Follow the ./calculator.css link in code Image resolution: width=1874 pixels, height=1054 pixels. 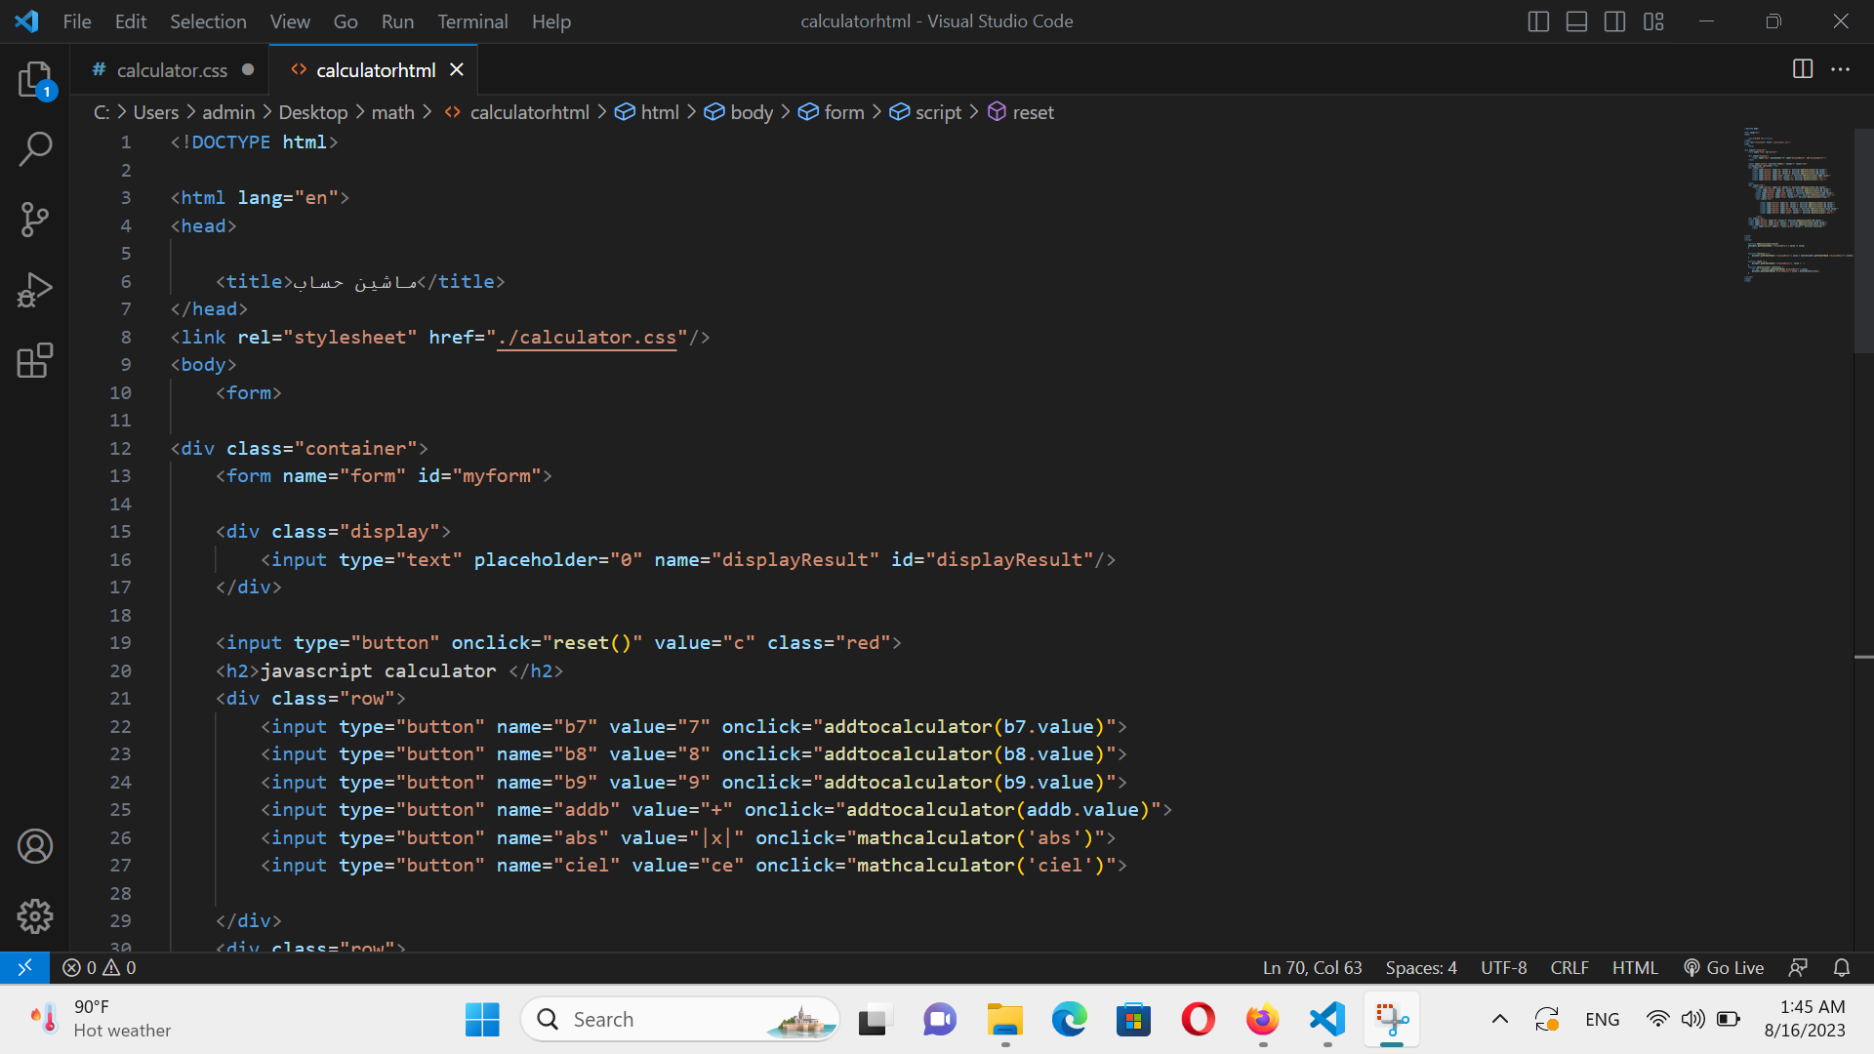tap(587, 337)
